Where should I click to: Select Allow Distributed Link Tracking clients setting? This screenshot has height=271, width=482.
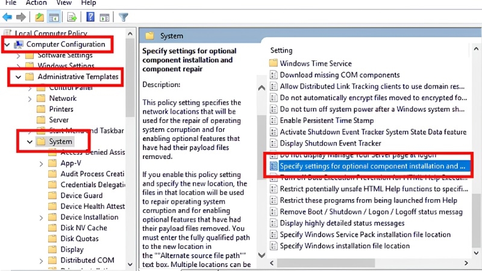tap(372, 86)
